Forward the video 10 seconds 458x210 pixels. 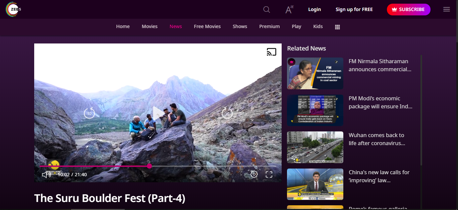(x=227, y=113)
